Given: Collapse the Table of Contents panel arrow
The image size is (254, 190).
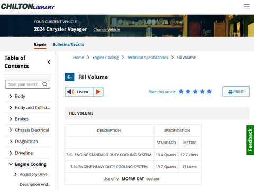Looking at the screenshot, I should 49,62.
